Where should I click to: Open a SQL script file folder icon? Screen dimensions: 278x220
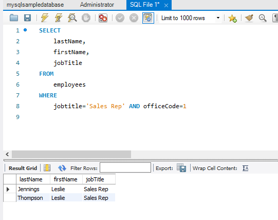(x=14, y=18)
